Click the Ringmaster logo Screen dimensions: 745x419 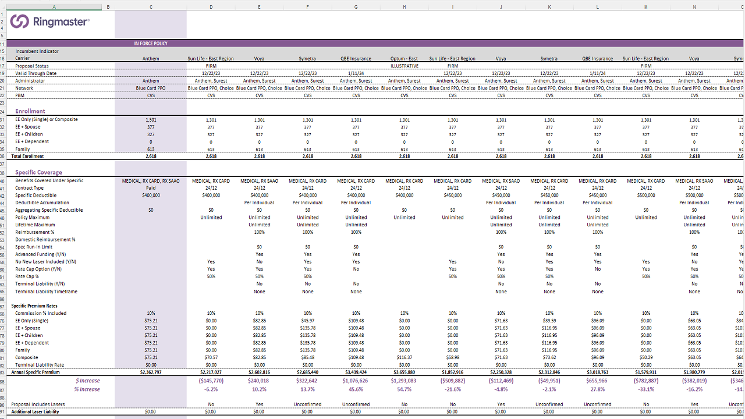click(x=50, y=22)
